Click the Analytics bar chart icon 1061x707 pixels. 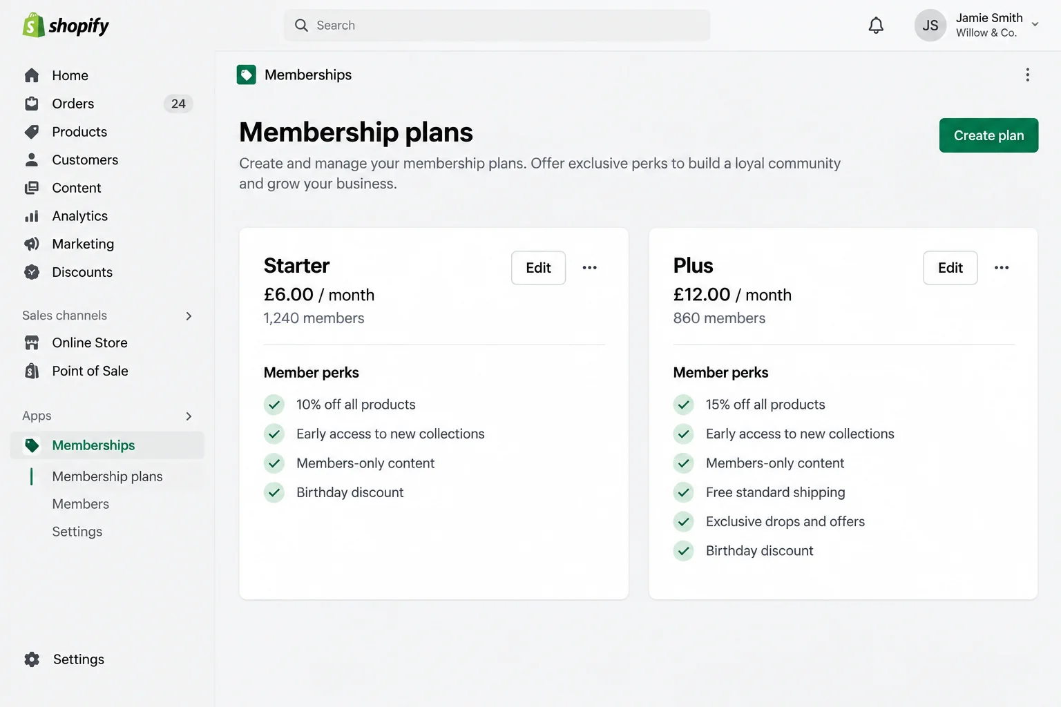click(x=32, y=216)
